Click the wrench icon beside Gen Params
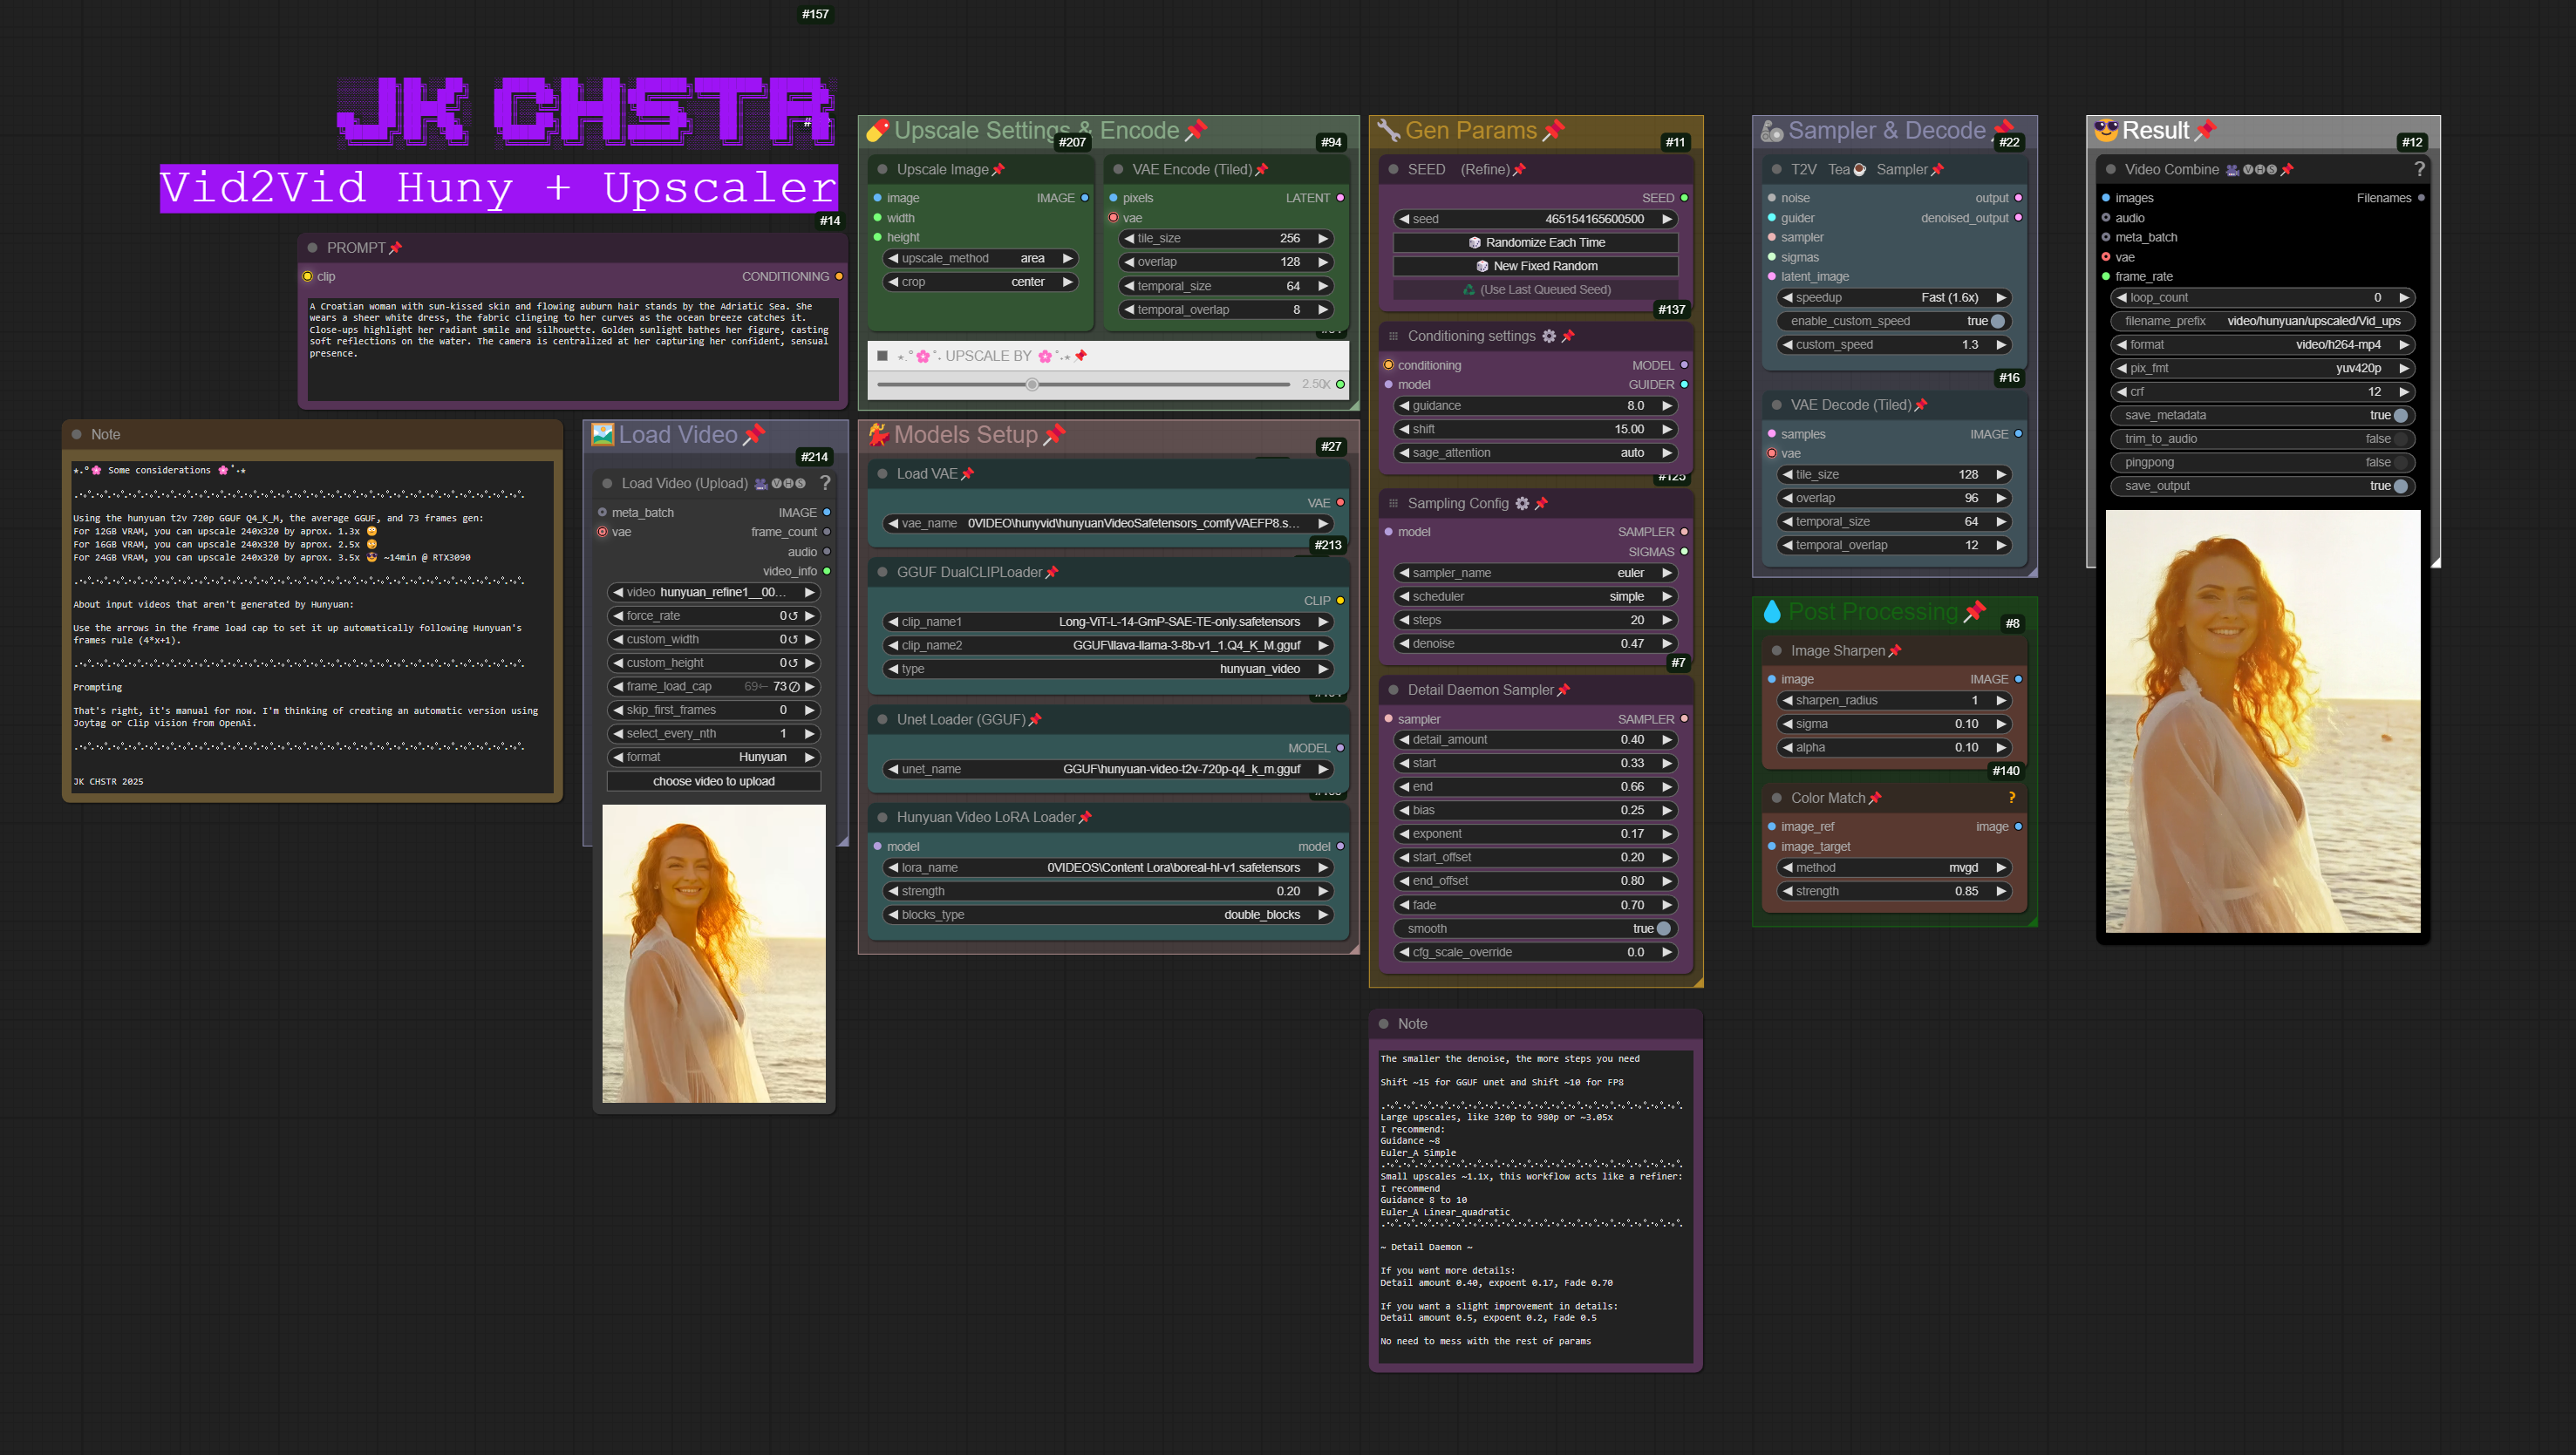 pos(1388,130)
